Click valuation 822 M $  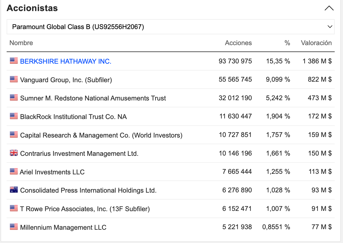click(x=320, y=79)
